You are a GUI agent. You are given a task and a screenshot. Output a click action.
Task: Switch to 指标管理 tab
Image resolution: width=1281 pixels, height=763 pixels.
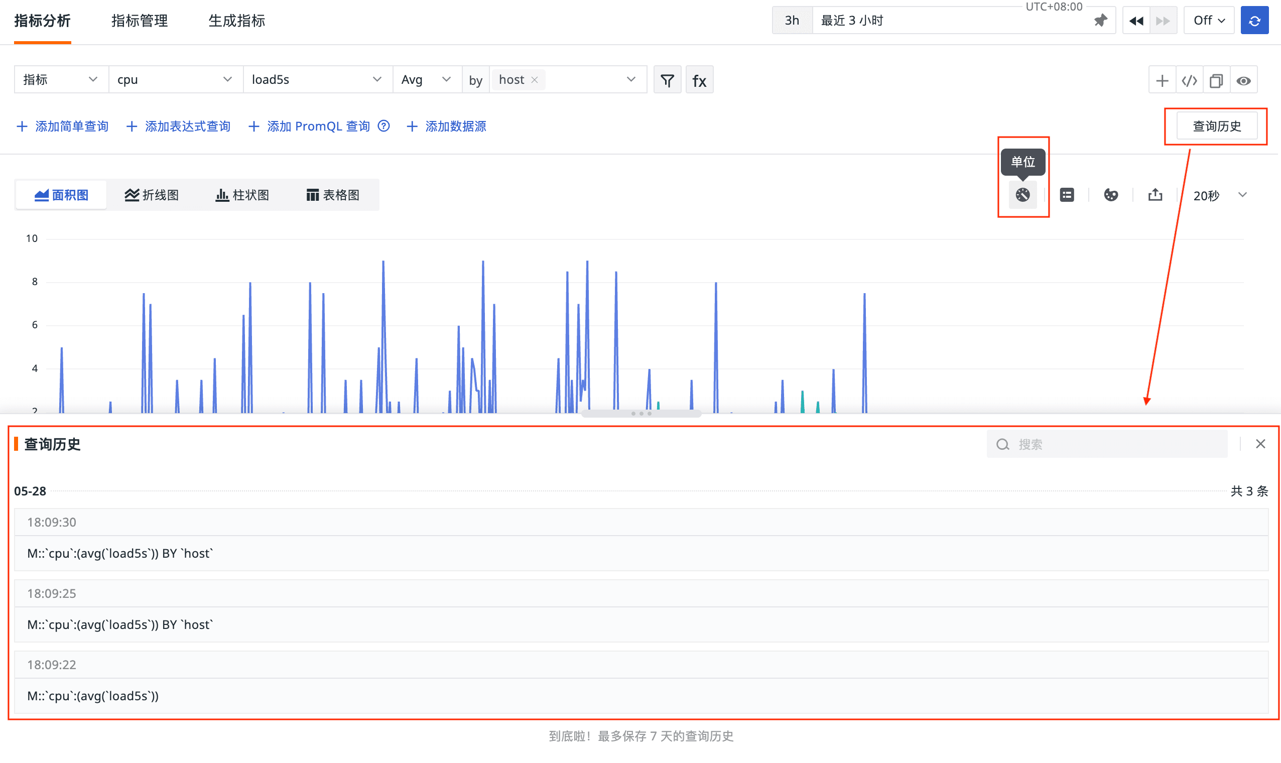140,21
